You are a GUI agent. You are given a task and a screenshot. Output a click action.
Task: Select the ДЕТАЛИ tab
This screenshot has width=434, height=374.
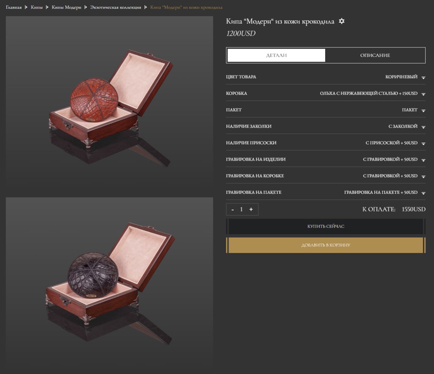coord(276,55)
